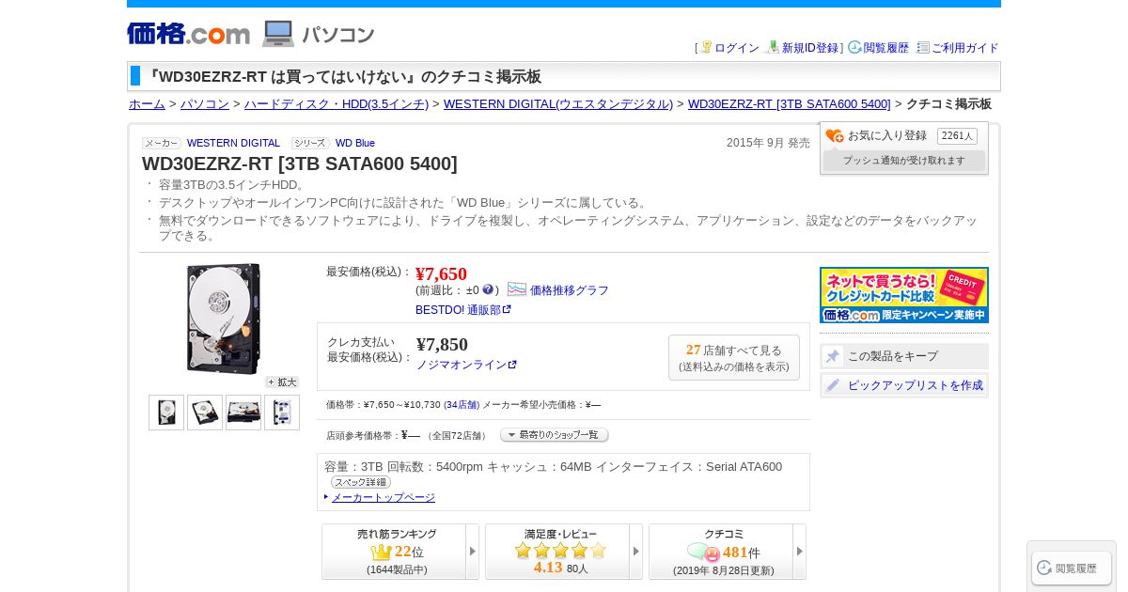
Task: Click the arrow beside クチコミ
Action: click(x=800, y=552)
